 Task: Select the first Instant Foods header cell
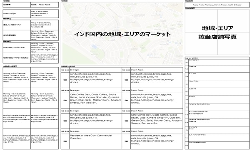click(x=157, y=70)
